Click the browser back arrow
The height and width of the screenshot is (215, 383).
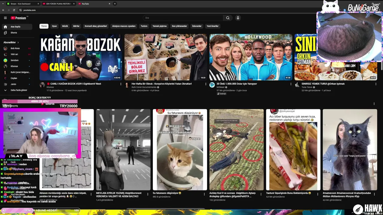pyautogui.click(x=3, y=10)
